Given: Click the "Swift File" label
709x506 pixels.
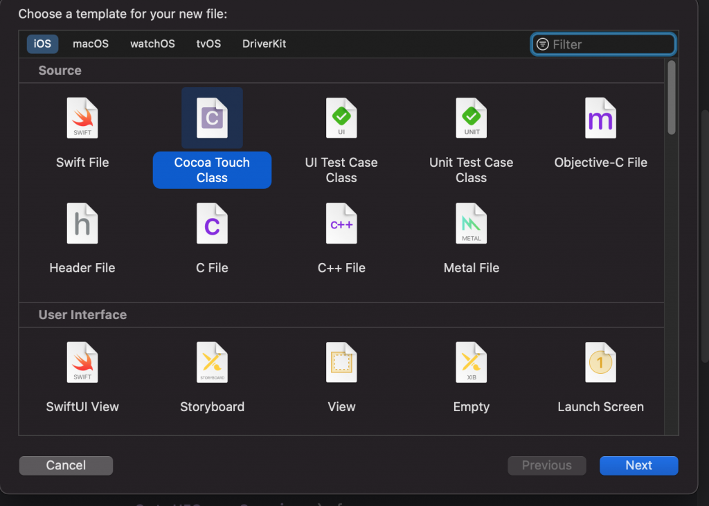Looking at the screenshot, I should pos(82,163).
